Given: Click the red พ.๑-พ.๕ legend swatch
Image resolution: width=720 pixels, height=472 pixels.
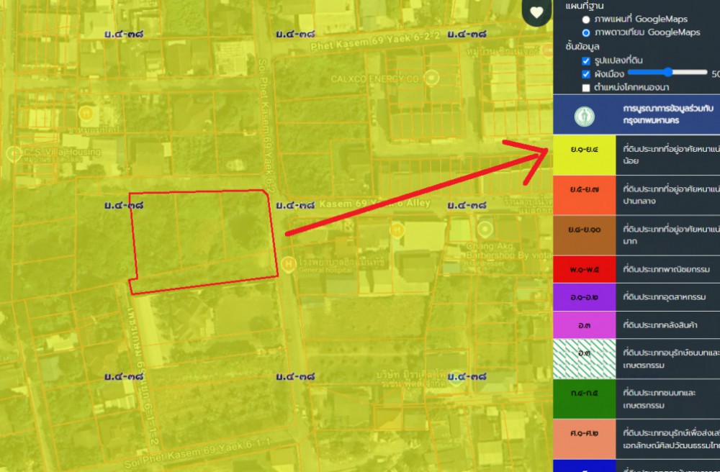Looking at the screenshot, I should coord(584,269).
